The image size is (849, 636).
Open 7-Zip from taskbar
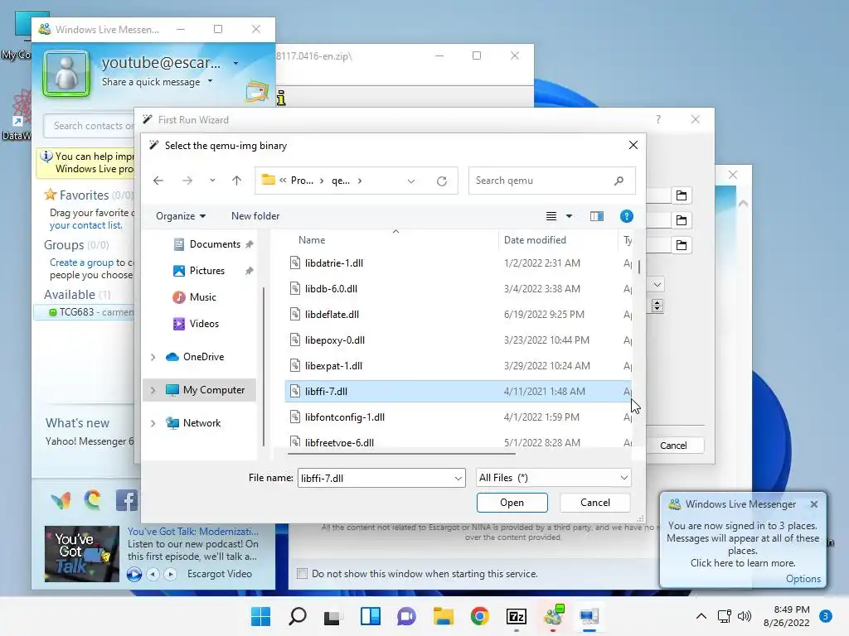coord(516,616)
